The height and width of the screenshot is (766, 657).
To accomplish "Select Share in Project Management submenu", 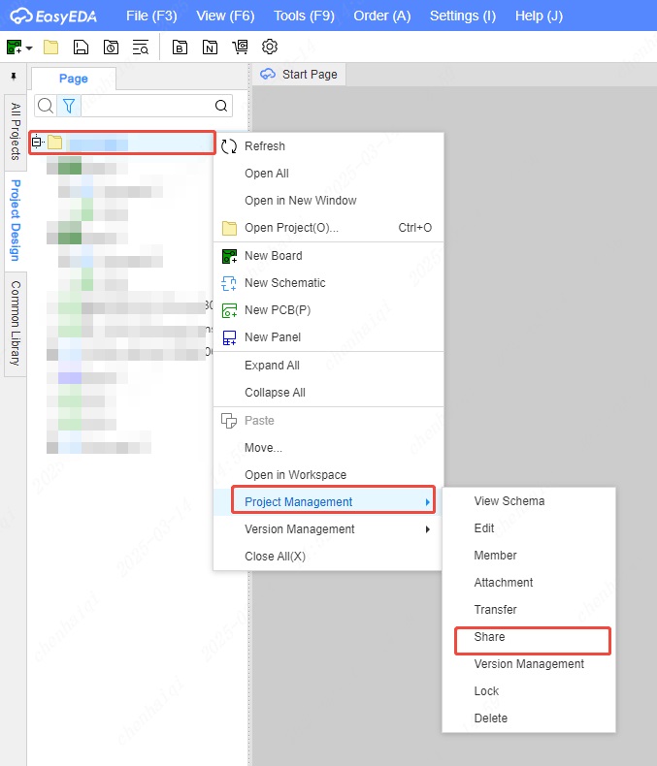I will (489, 637).
